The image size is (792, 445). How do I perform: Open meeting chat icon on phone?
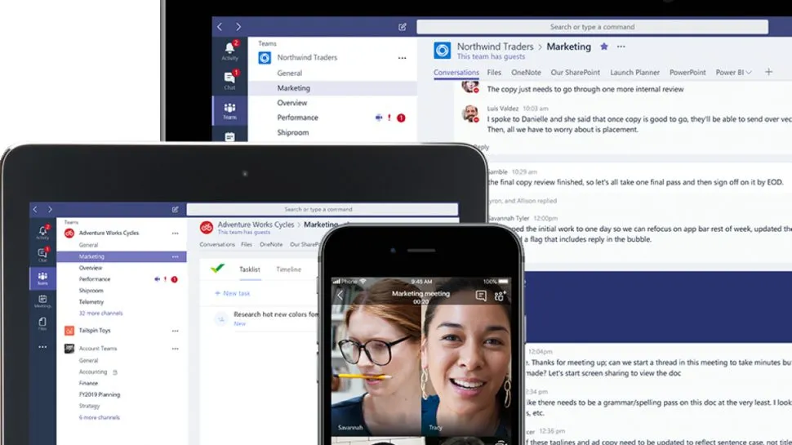[480, 296]
